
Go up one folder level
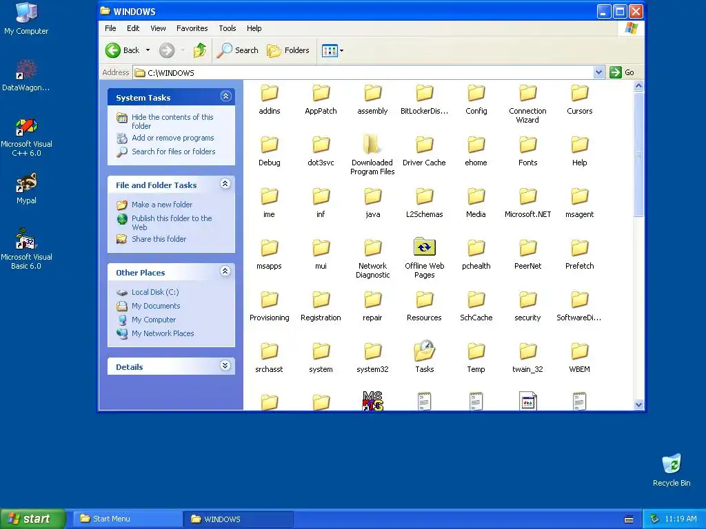click(x=200, y=50)
